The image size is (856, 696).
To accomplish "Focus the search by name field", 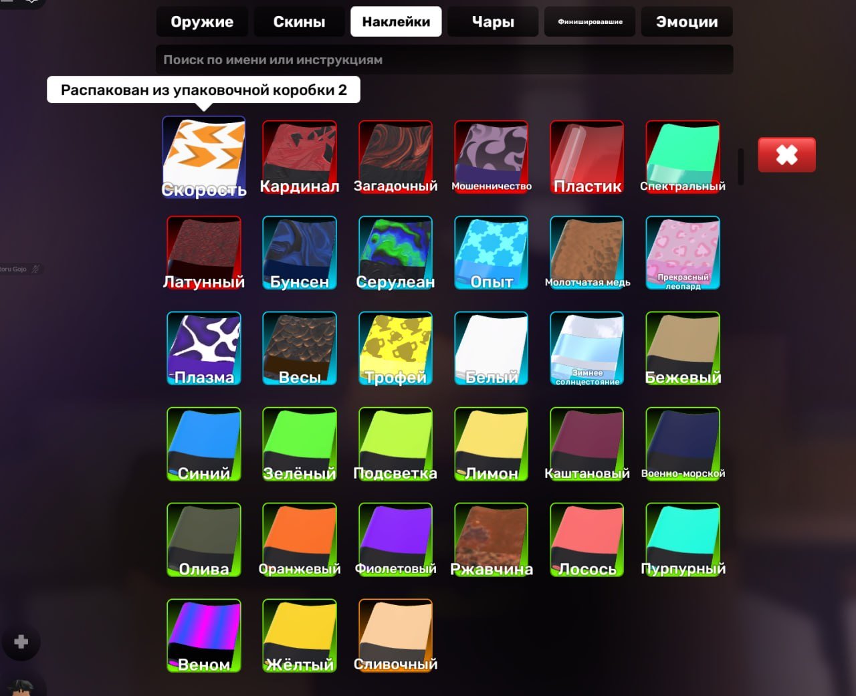I will tap(445, 60).
